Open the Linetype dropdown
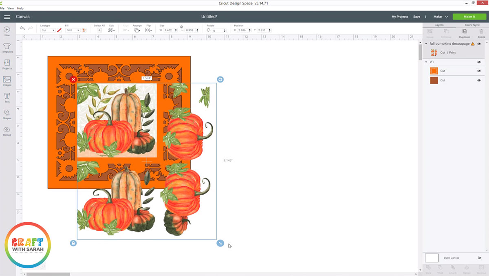The height and width of the screenshot is (276, 489). (x=48, y=30)
